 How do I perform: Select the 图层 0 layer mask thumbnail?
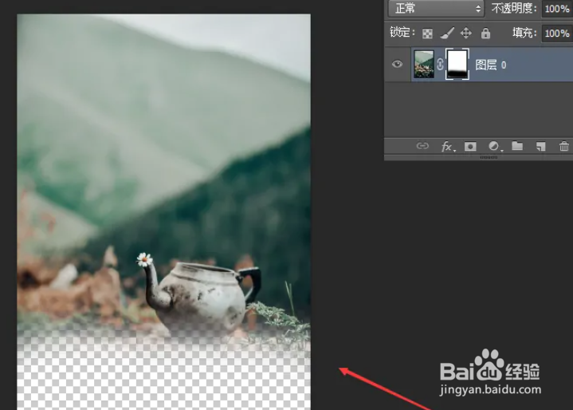pyautogui.click(x=457, y=65)
